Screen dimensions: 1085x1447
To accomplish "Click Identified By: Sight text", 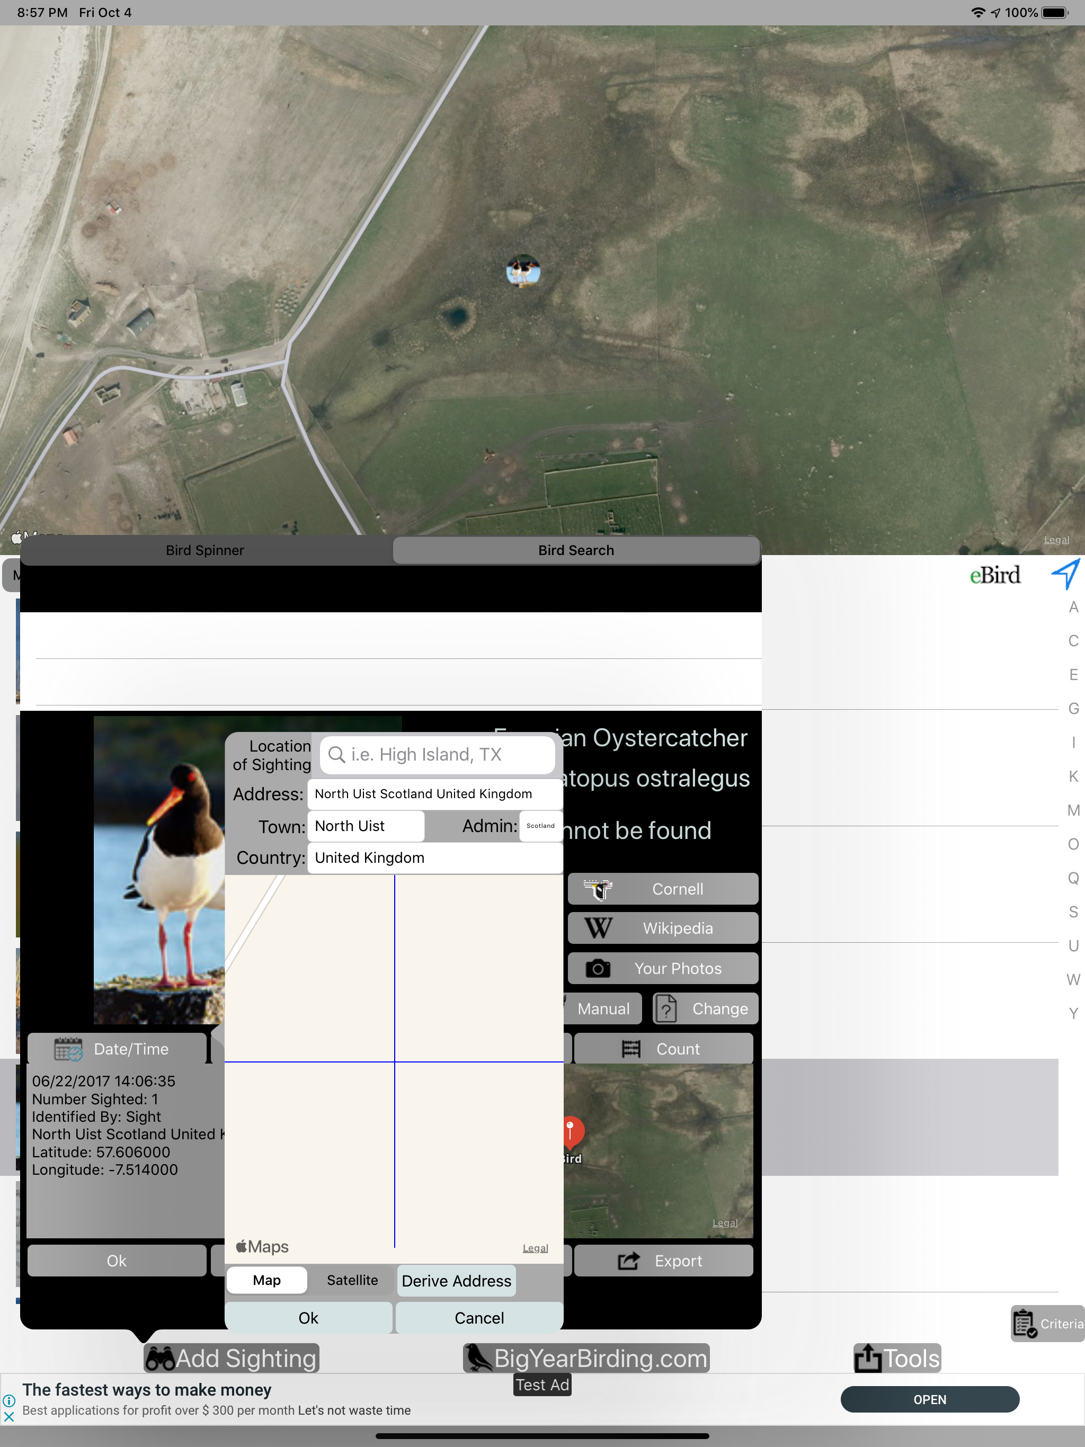I will (96, 1116).
